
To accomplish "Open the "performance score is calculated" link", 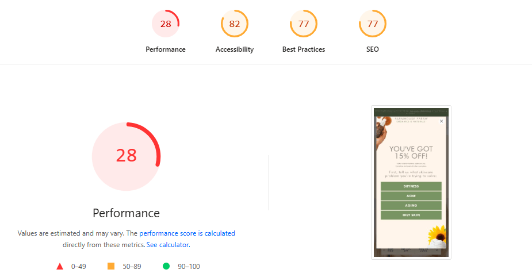I will [x=187, y=233].
